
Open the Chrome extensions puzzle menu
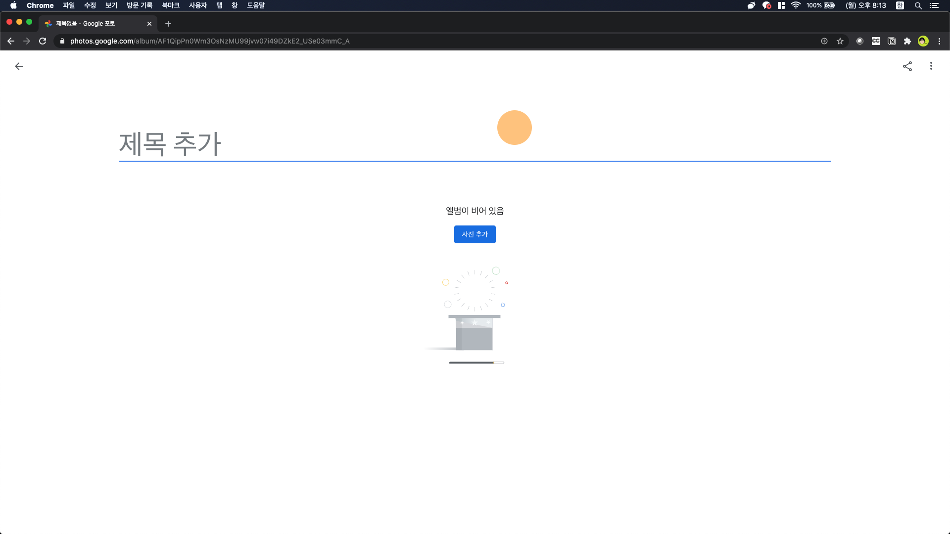(x=907, y=41)
